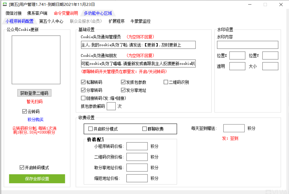Uncheck 开启转码模式 checkbox
Image resolution: width=289 pixels, height=194 pixels.
pos(22,168)
